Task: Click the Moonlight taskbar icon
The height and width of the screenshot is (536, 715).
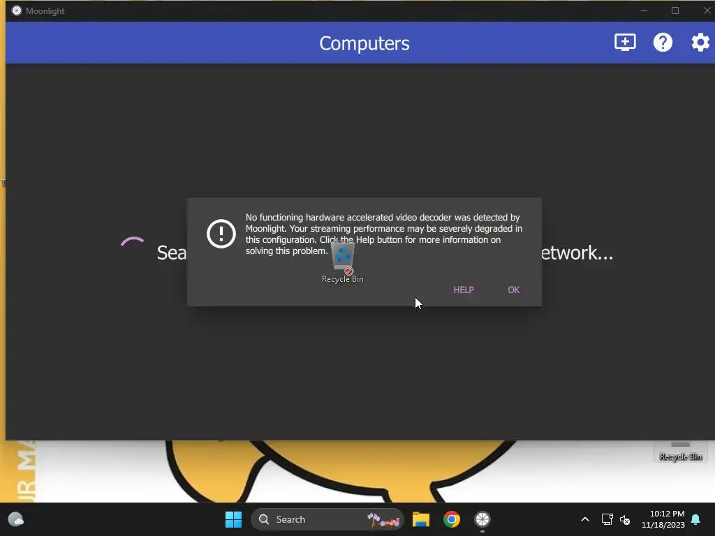Action: [x=482, y=519]
